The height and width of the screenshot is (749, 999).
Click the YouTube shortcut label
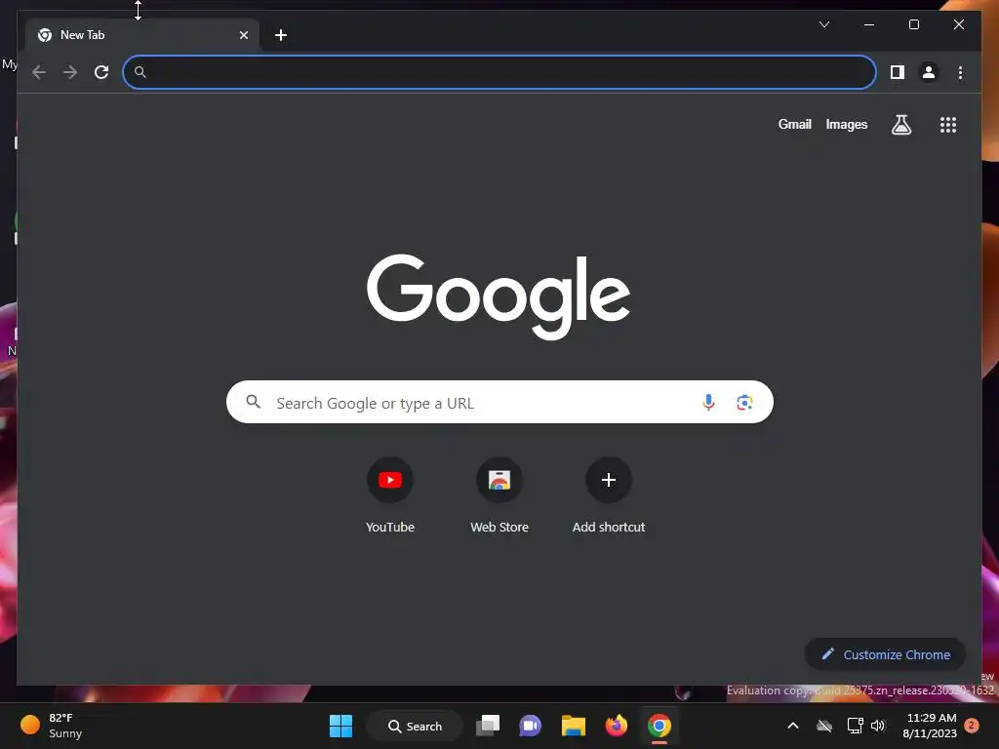pos(390,527)
